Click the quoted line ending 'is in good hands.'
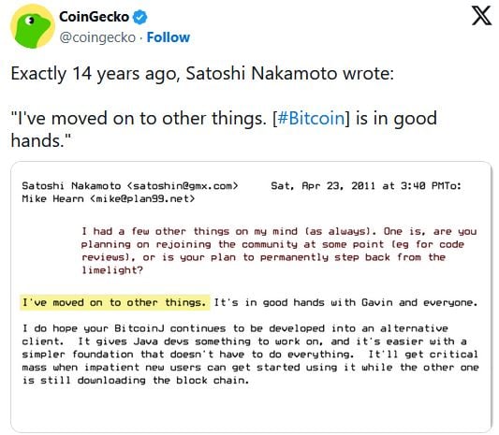Screen dimensions: 499x435 (x=224, y=129)
